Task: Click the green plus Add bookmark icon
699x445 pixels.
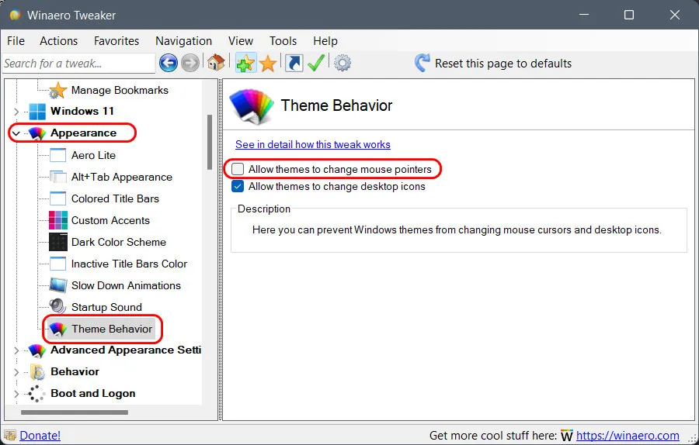Action: point(245,64)
